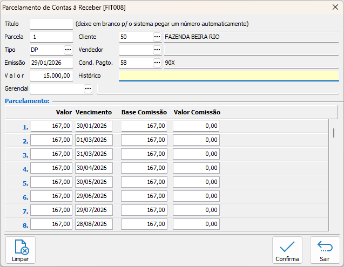Open the Gerencial lookup ellipsis button

tap(87, 88)
